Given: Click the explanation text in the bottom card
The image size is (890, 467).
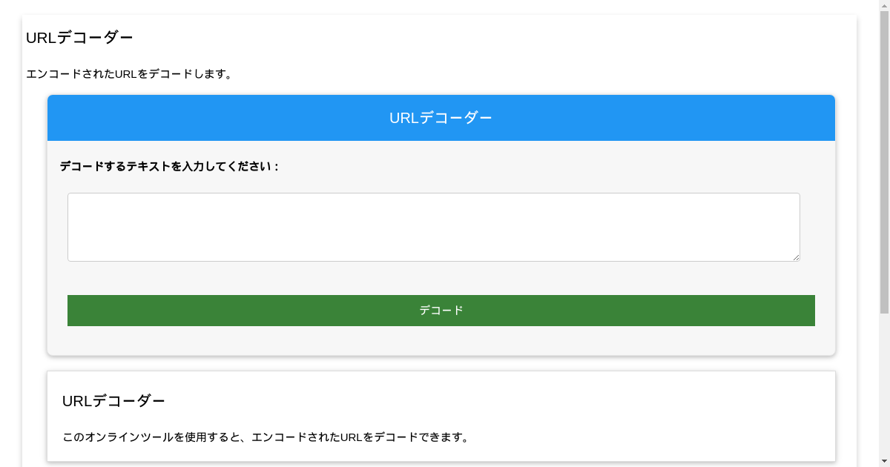Looking at the screenshot, I should (x=266, y=437).
